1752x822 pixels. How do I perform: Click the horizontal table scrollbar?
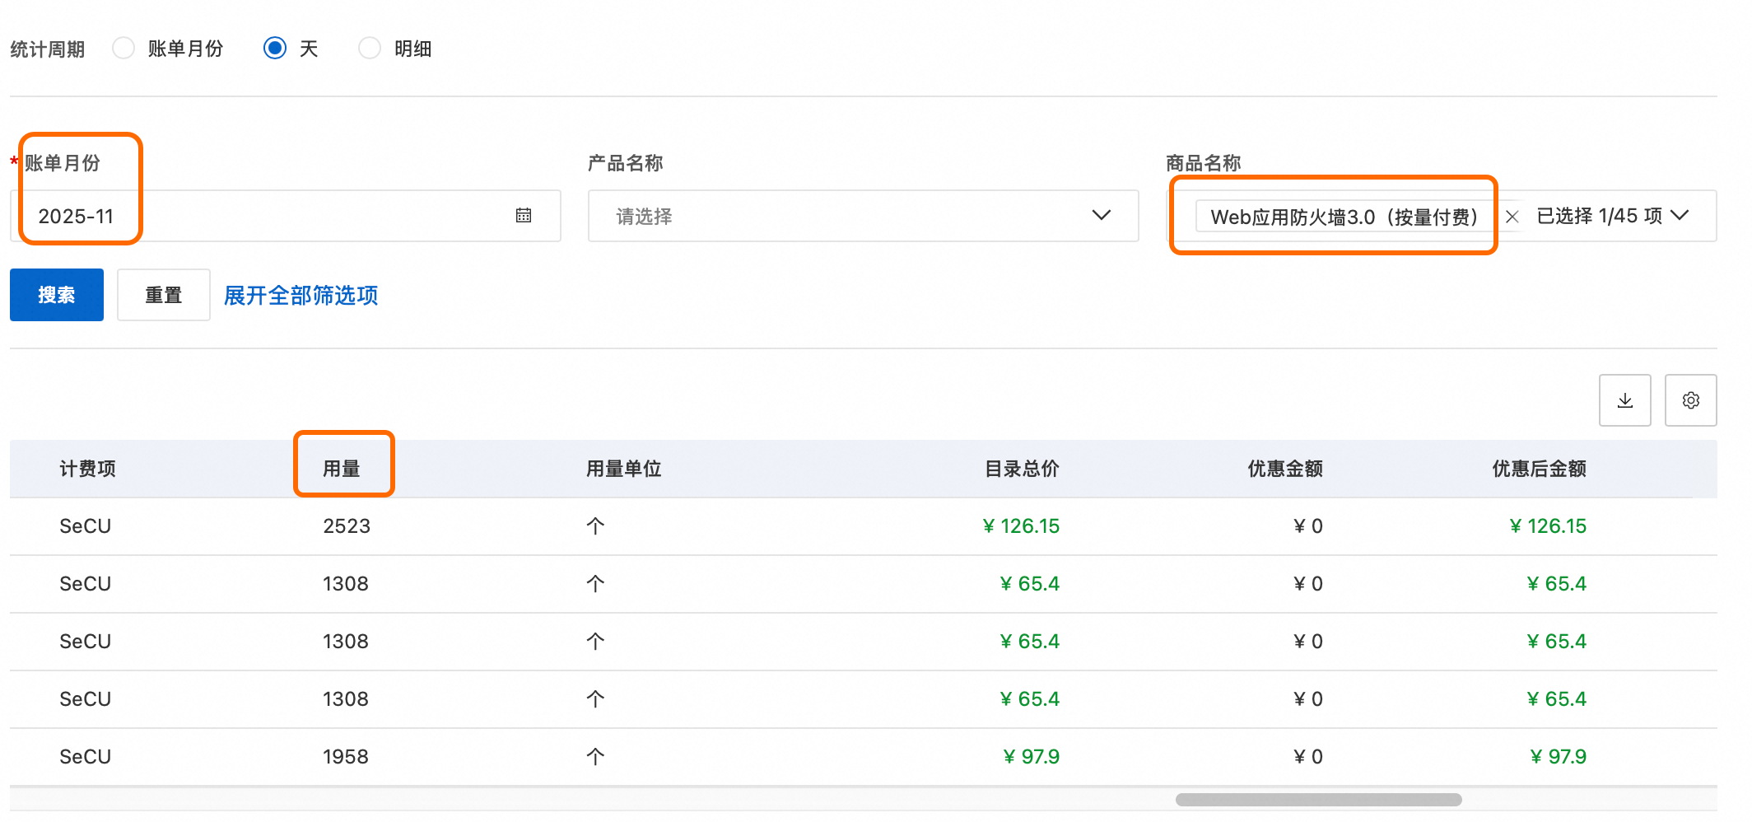pos(1317,800)
